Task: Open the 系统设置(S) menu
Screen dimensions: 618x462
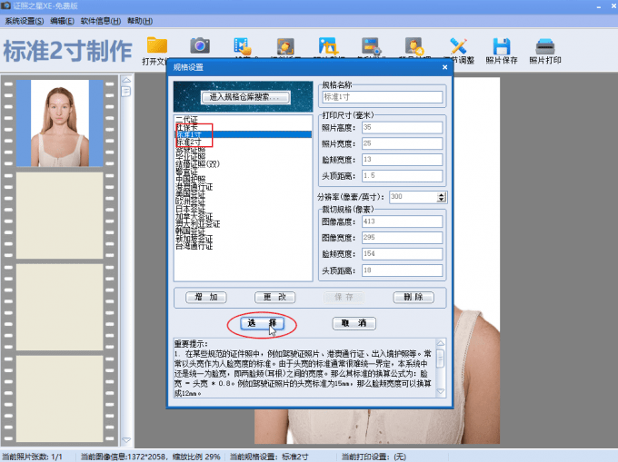Action: tap(24, 21)
